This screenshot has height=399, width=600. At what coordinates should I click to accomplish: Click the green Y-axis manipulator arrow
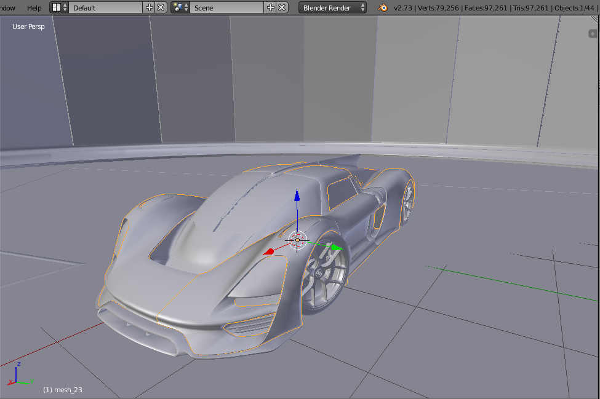coord(336,247)
